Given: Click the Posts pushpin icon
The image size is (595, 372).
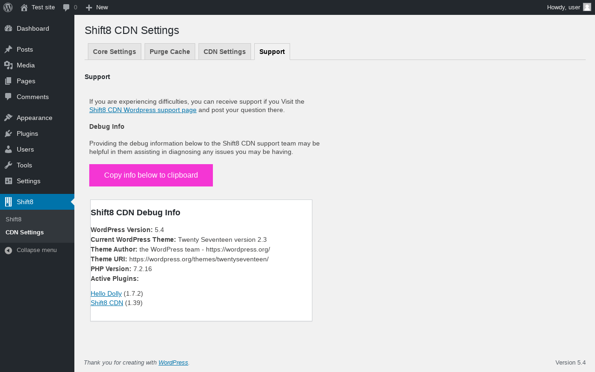Looking at the screenshot, I should click(8, 49).
